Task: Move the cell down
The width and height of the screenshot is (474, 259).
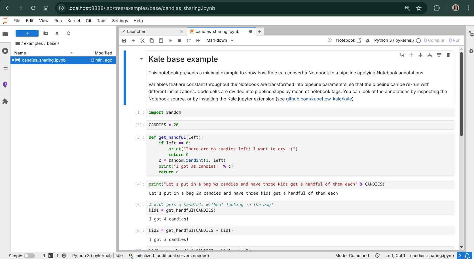Action: tap(420, 55)
